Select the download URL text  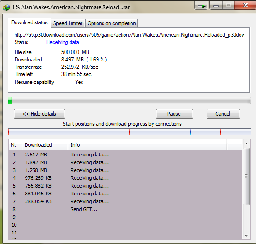129,35
